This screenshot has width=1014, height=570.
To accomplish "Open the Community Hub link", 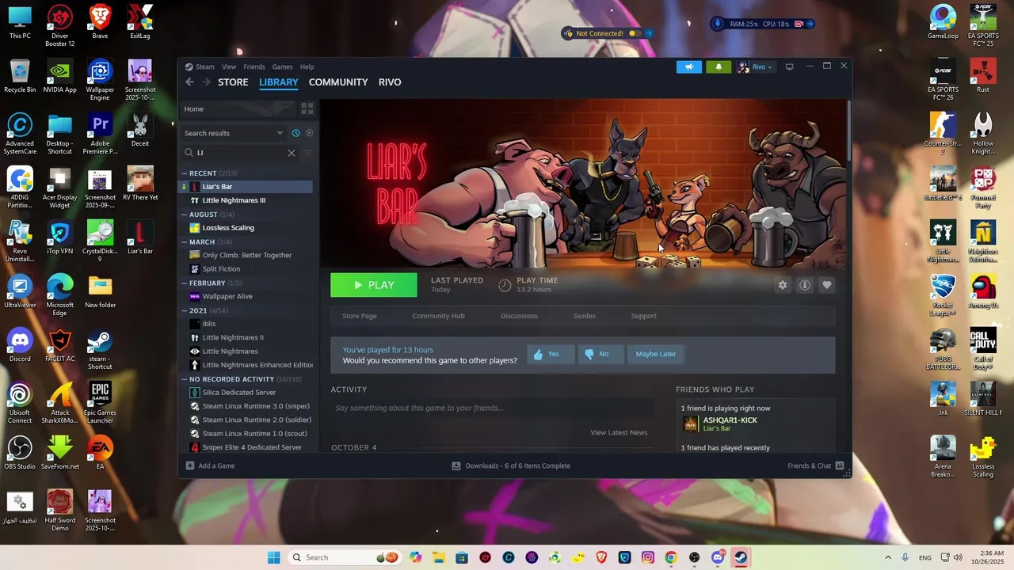I will click(438, 316).
